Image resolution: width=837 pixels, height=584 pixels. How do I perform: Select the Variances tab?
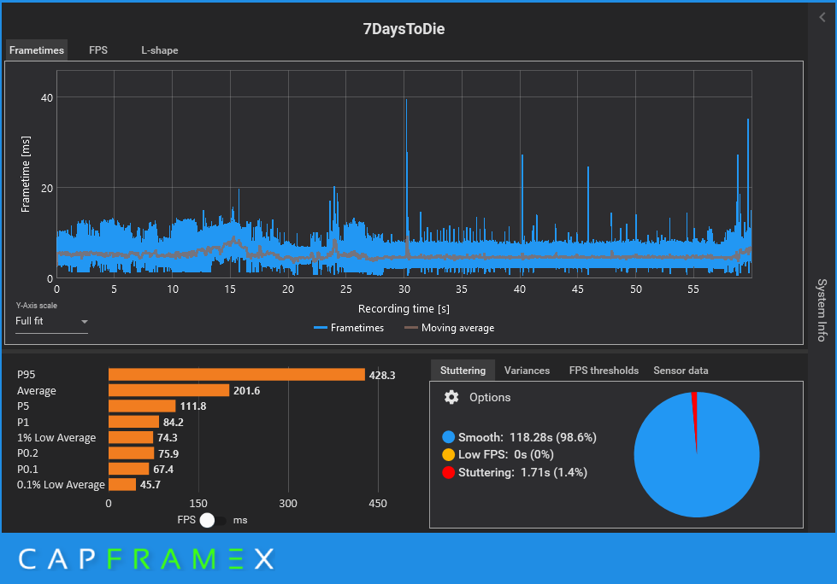click(527, 371)
